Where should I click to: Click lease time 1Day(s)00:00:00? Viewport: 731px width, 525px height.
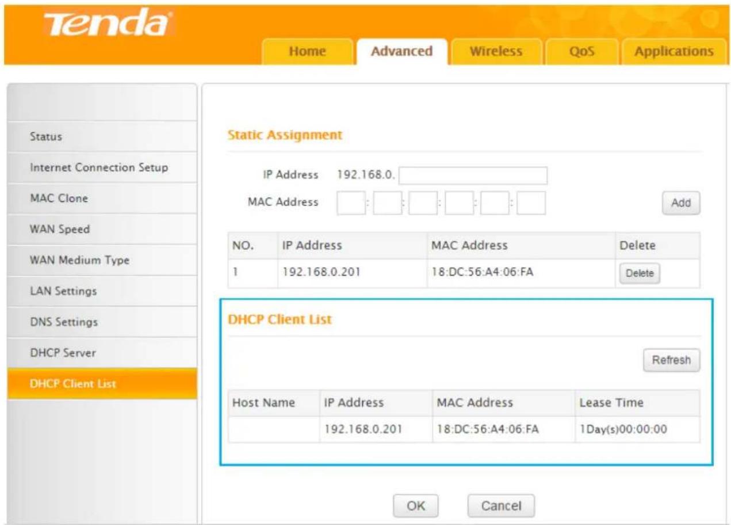click(623, 429)
